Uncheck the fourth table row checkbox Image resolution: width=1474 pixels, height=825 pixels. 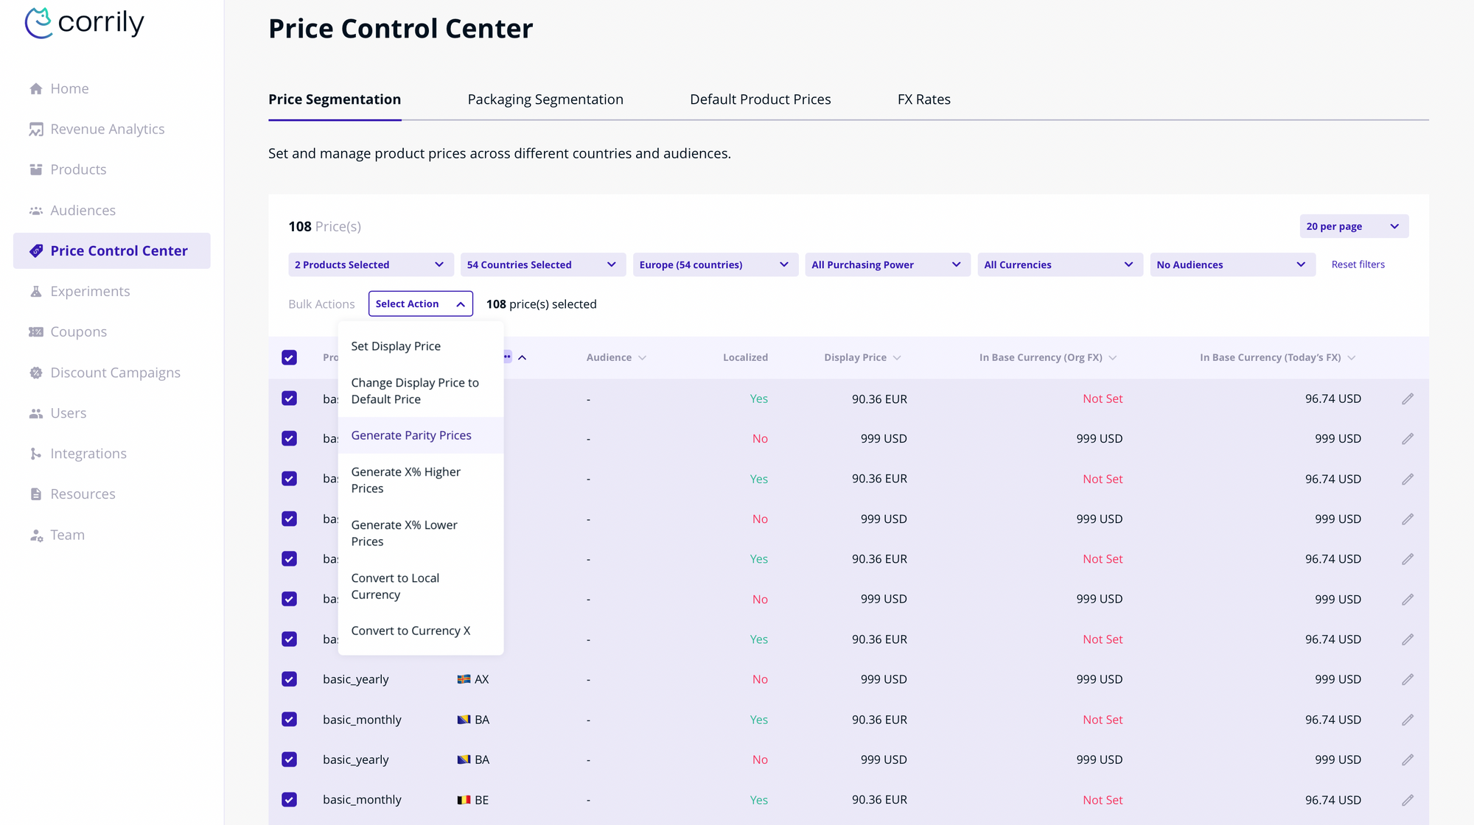[289, 519]
